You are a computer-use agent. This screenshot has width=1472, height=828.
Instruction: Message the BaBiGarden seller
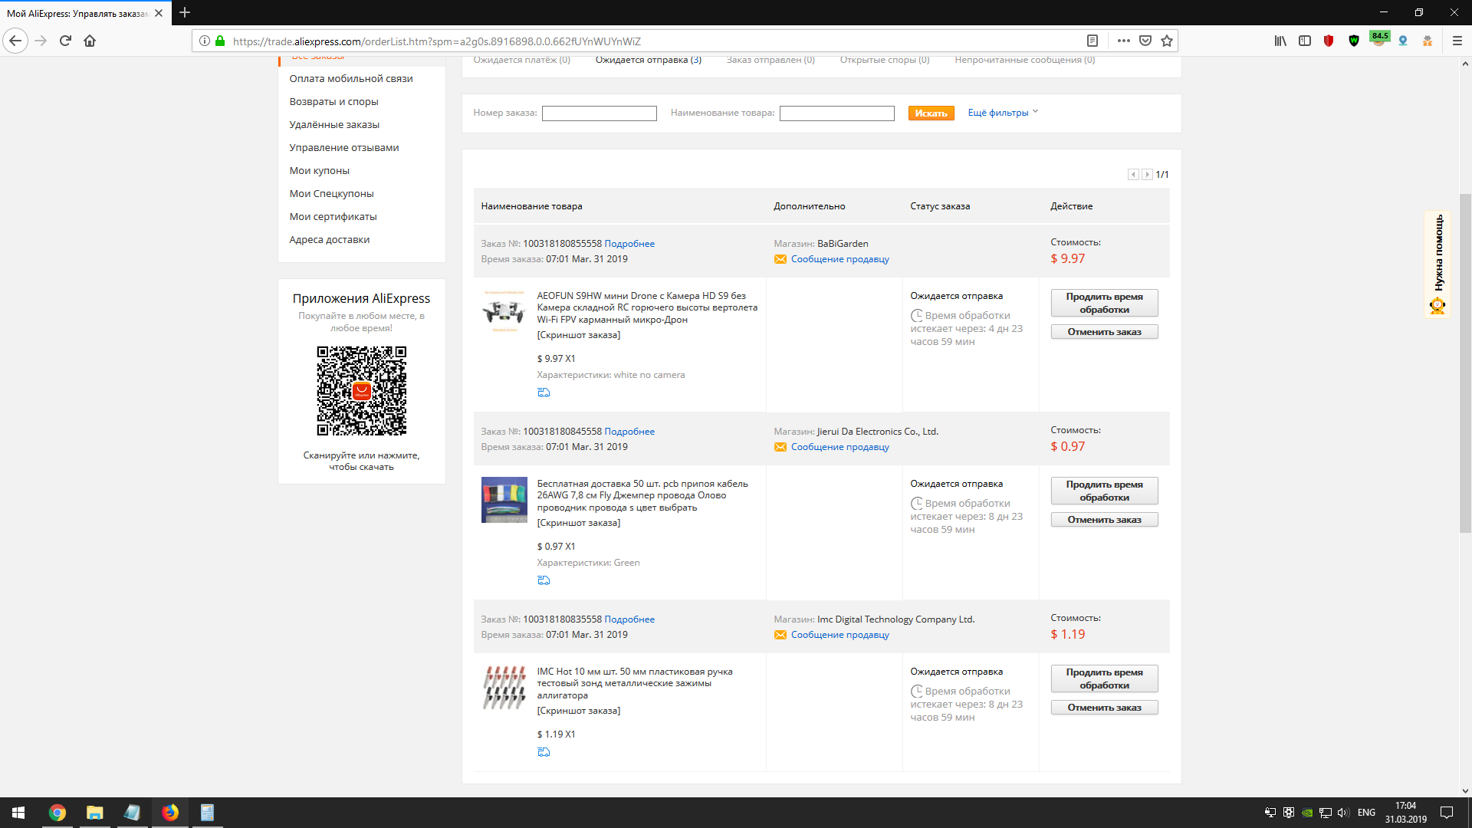(839, 259)
